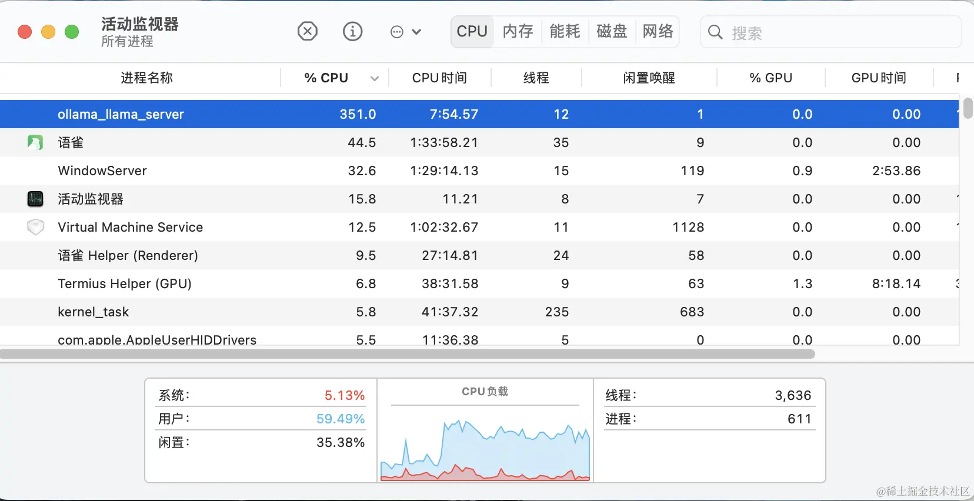974x501 pixels.
Task: Toggle sort order arrow on % CPU column
Action: [375, 78]
